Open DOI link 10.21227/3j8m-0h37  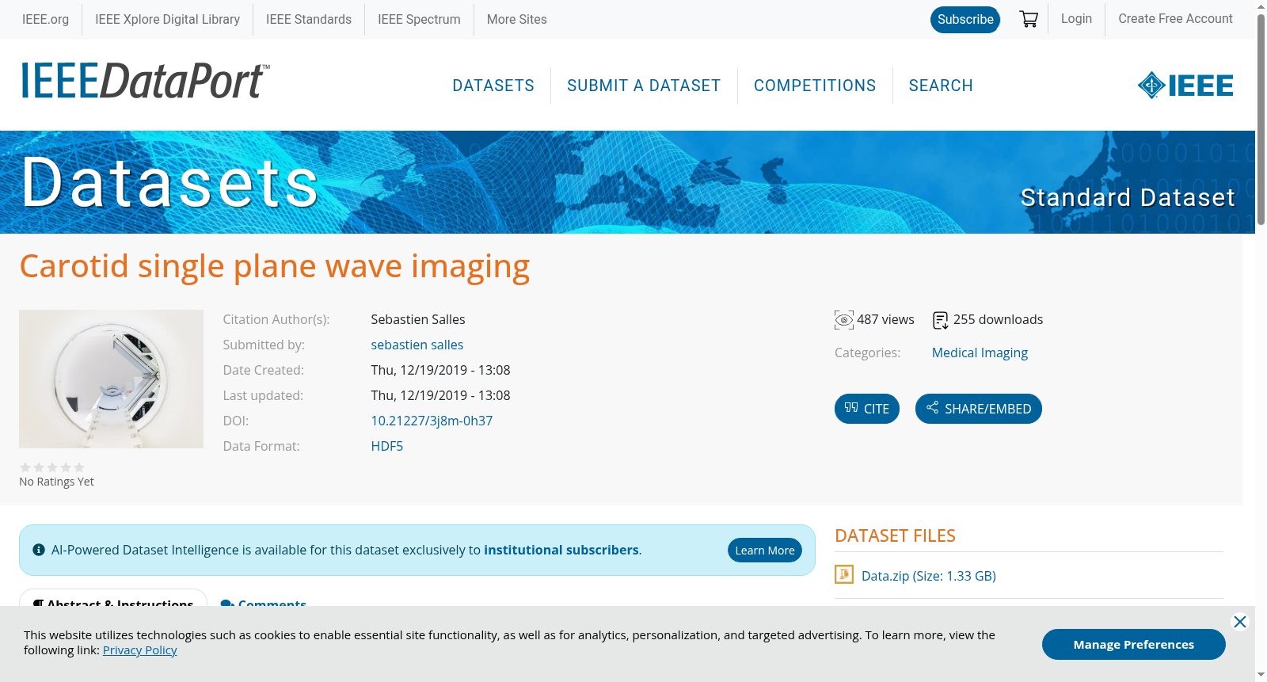tap(432, 421)
